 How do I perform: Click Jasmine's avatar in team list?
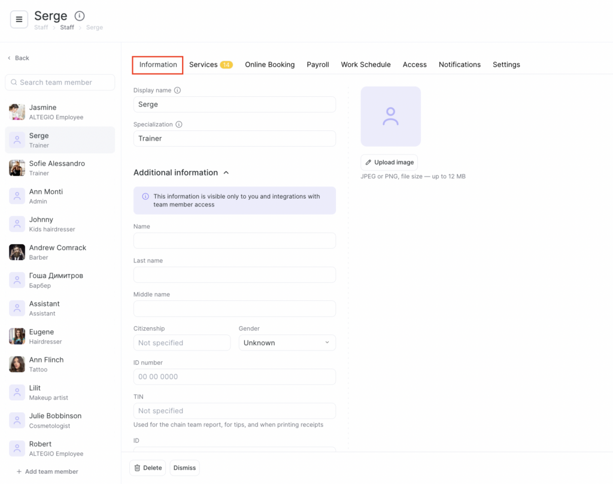[17, 112]
